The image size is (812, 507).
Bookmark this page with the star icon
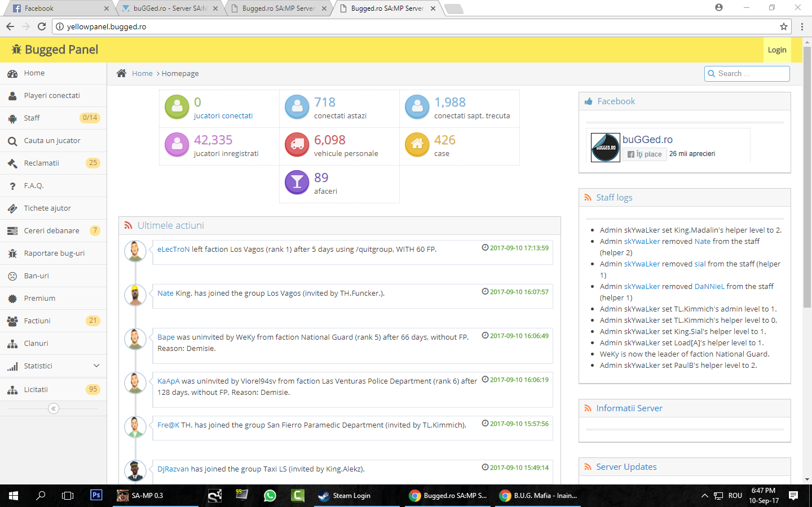783,26
